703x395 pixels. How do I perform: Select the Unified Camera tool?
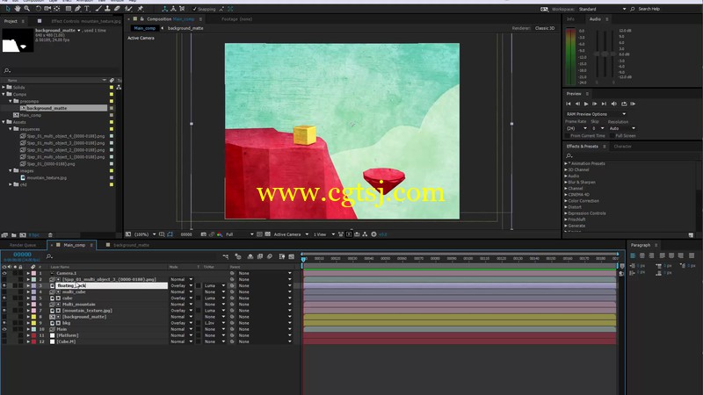pyautogui.click(x=47, y=9)
